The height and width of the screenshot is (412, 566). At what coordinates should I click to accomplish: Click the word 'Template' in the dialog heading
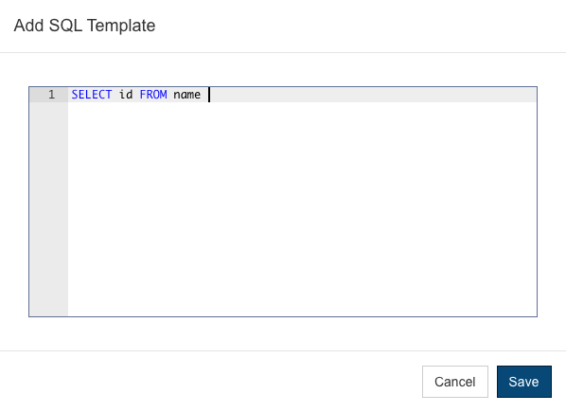(121, 26)
